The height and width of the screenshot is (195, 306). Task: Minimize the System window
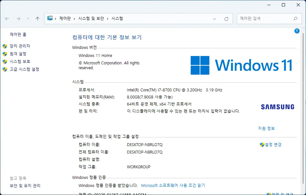point(269,5)
